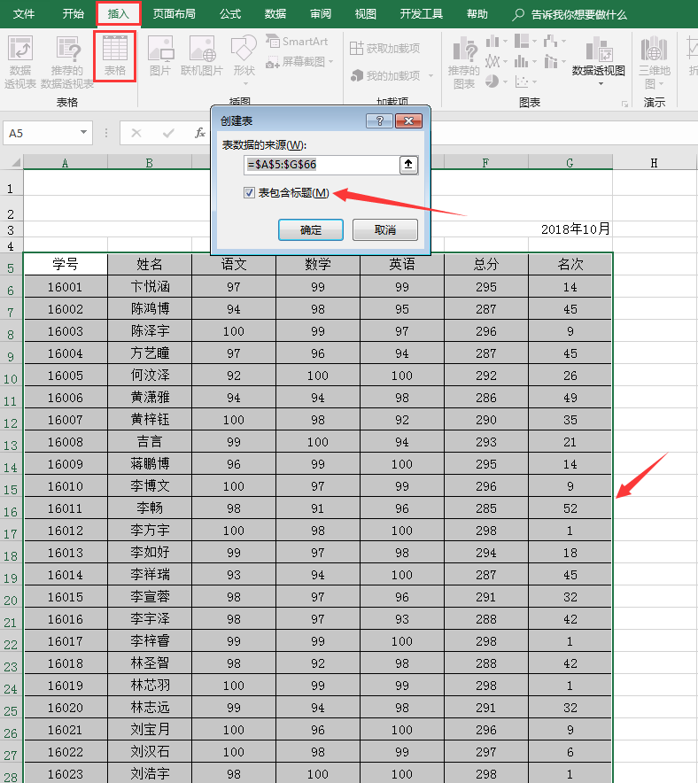
Task: Select the combo chart icon
Action: click(x=551, y=61)
